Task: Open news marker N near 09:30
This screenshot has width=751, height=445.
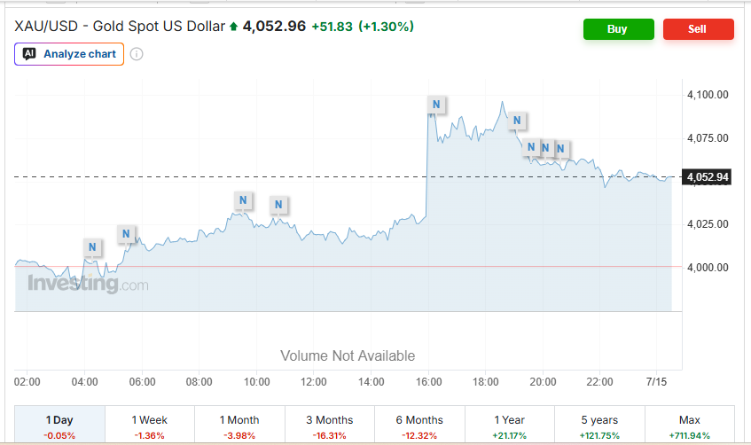Action: coord(243,200)
